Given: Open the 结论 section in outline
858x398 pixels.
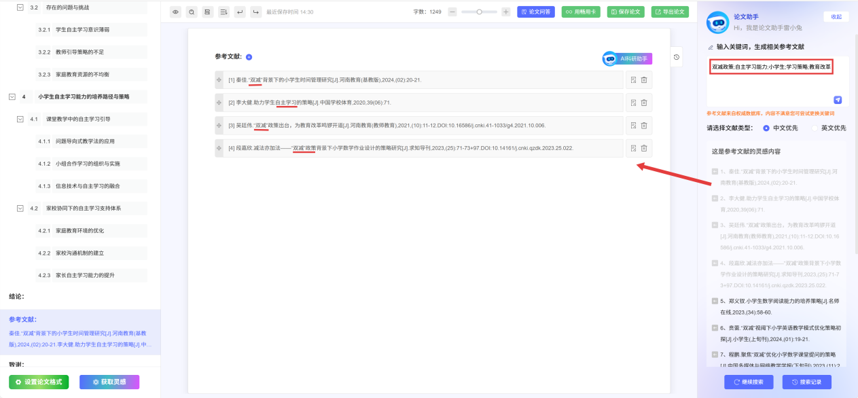Looking at the screenshot, I should point(17,297).
